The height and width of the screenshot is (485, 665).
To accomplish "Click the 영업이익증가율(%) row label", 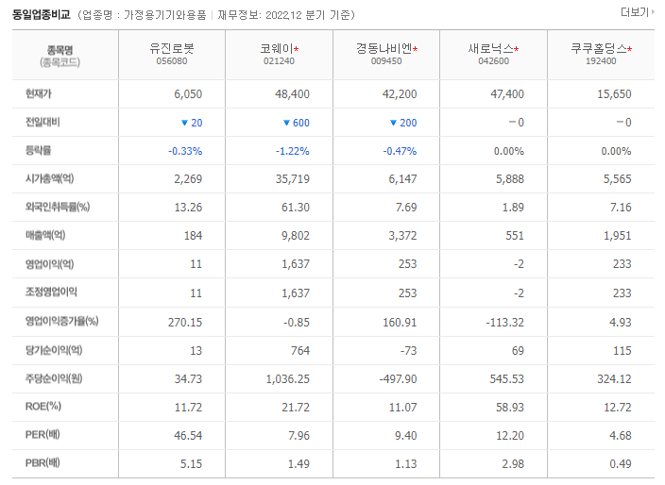I will (62, 322).
